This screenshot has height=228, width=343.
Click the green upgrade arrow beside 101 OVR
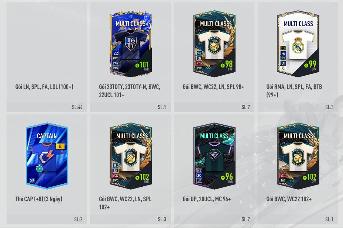coord(137,65)
